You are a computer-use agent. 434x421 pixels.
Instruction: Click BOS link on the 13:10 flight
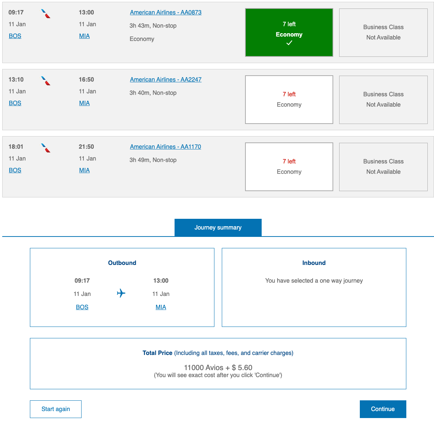coord(15,103)
